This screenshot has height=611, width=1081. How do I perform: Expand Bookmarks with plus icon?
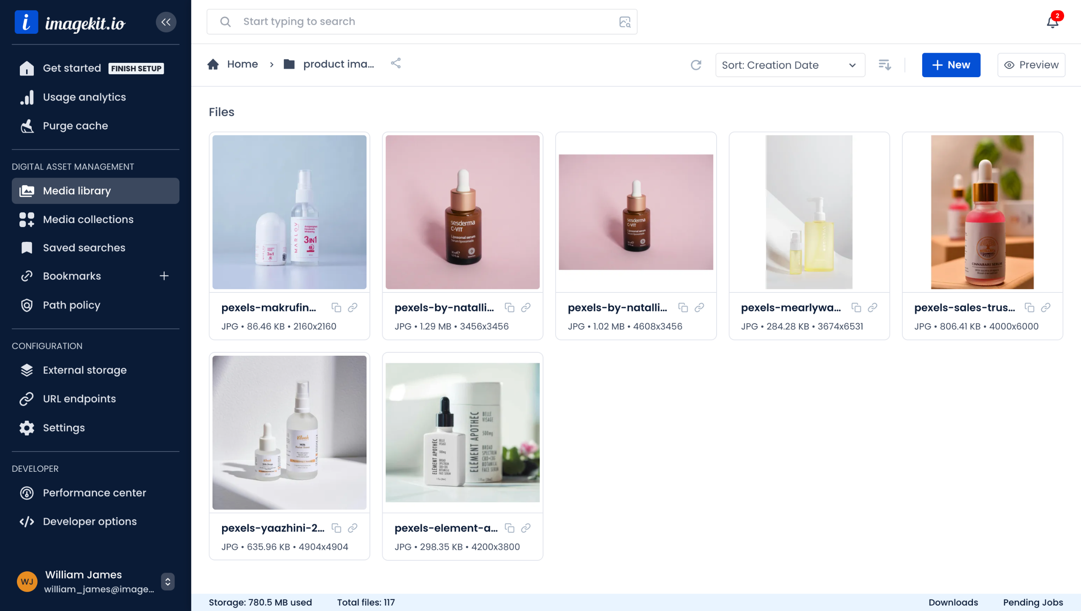[164, 276]
